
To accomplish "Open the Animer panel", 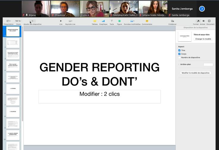I will (204, 21).
